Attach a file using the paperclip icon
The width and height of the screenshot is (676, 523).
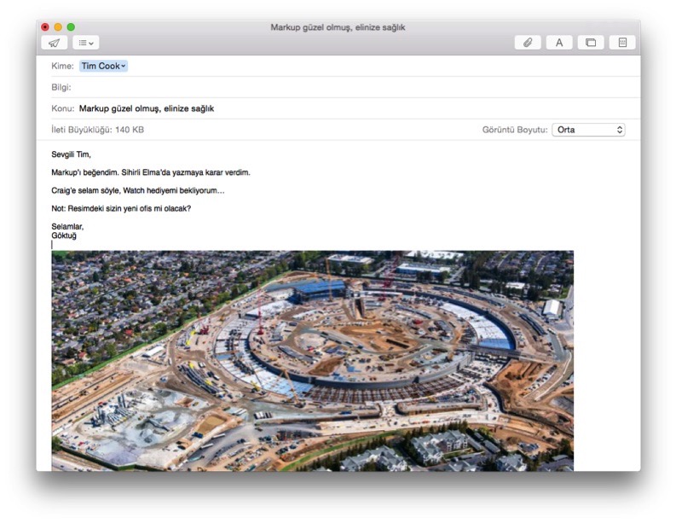pos(528,43)
